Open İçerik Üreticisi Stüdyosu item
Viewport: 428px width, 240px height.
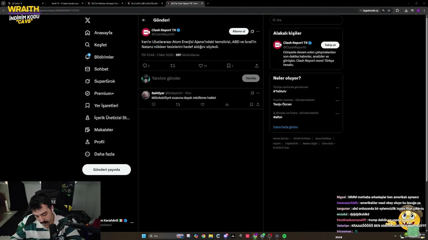tap(107, 118)
